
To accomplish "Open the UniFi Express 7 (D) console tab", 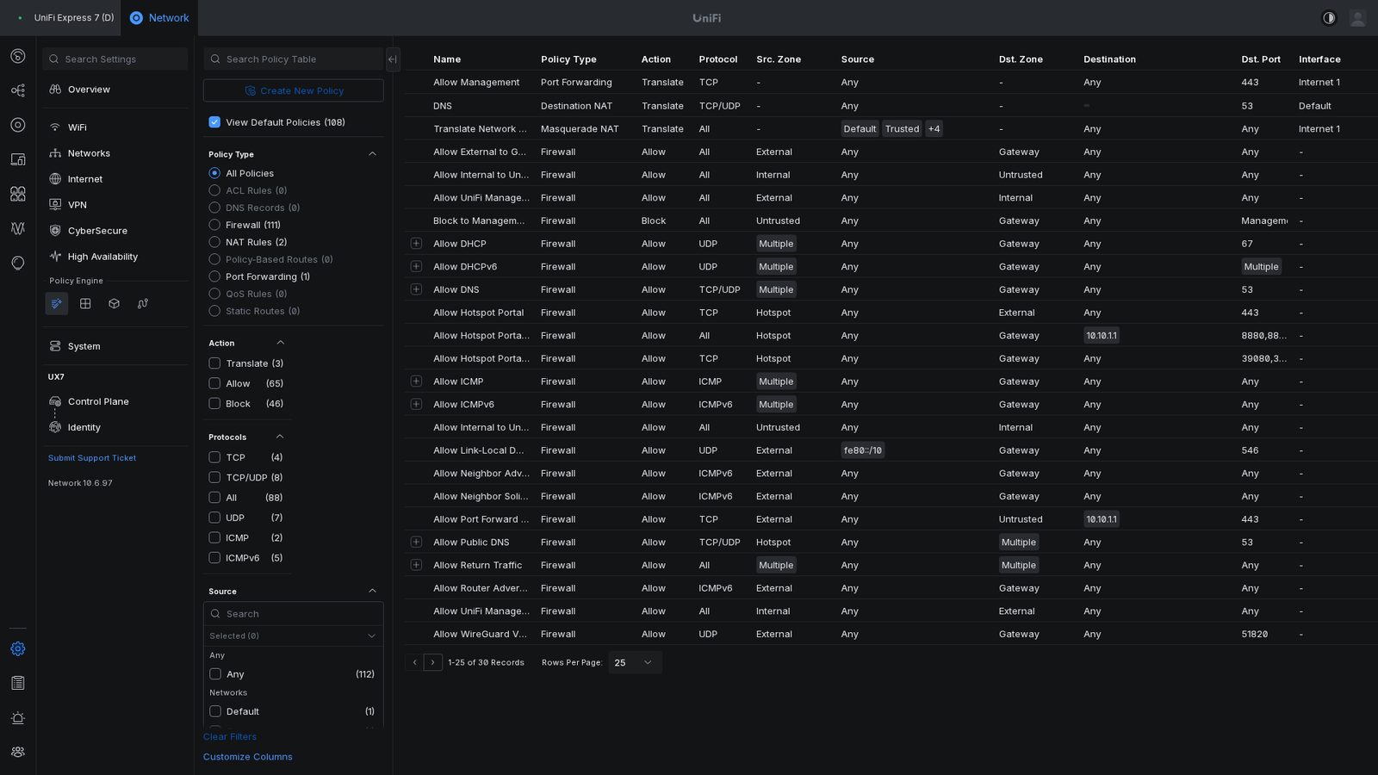I will pos(65,18).
